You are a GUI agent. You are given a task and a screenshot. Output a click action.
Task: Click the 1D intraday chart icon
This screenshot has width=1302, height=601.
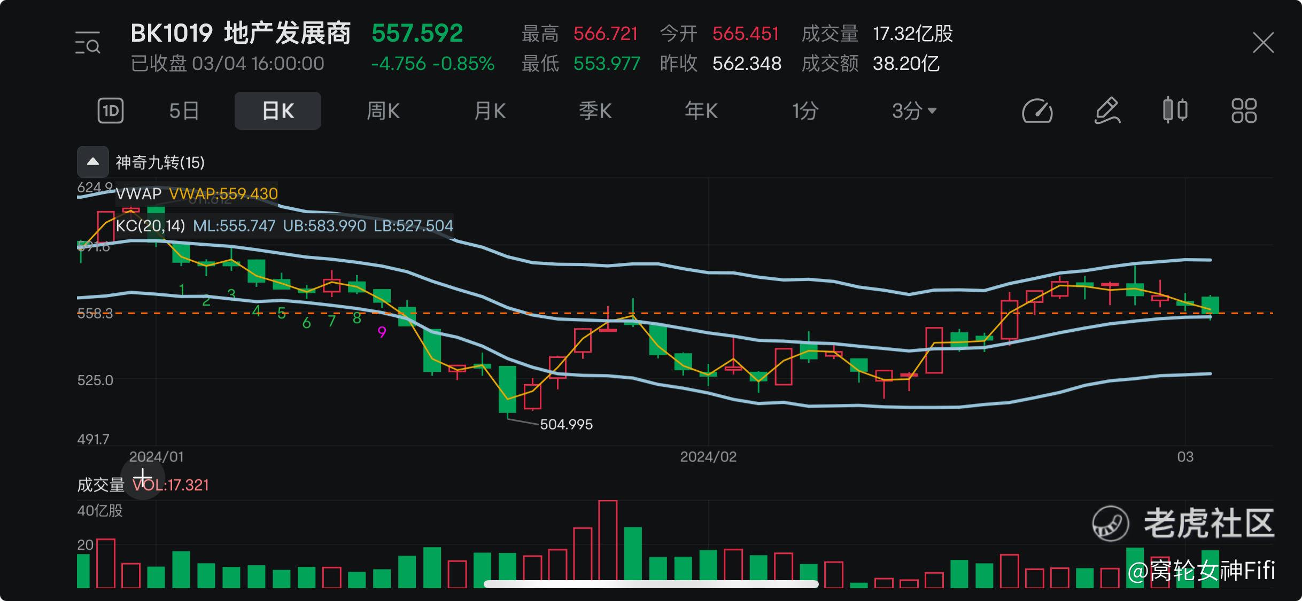[111, 111]
